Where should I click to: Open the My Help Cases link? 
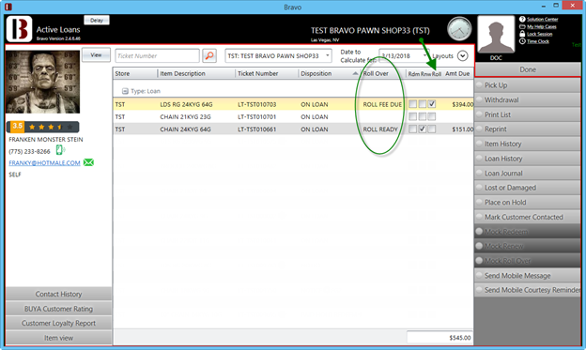click(x=542, y=26)
